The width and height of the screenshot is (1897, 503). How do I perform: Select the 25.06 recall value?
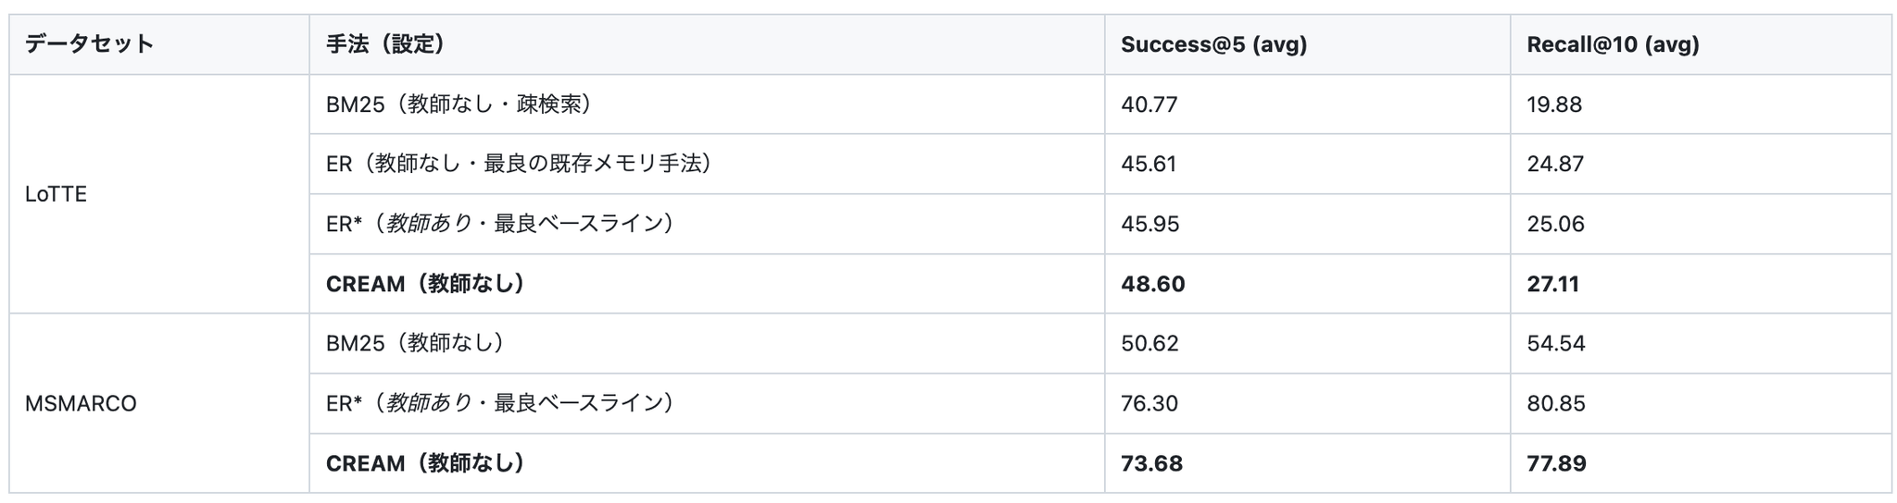[x=1555, y=224]
